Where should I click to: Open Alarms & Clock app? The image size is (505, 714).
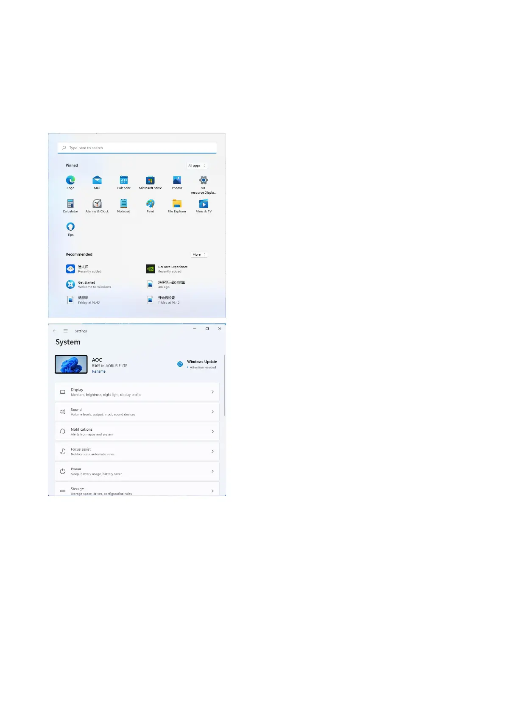(97, 204)
